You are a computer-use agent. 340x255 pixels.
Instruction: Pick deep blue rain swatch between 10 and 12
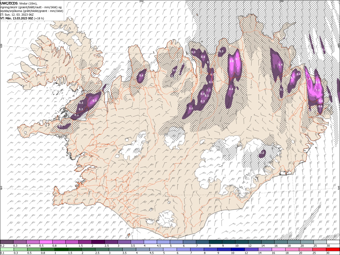[238, 249]
